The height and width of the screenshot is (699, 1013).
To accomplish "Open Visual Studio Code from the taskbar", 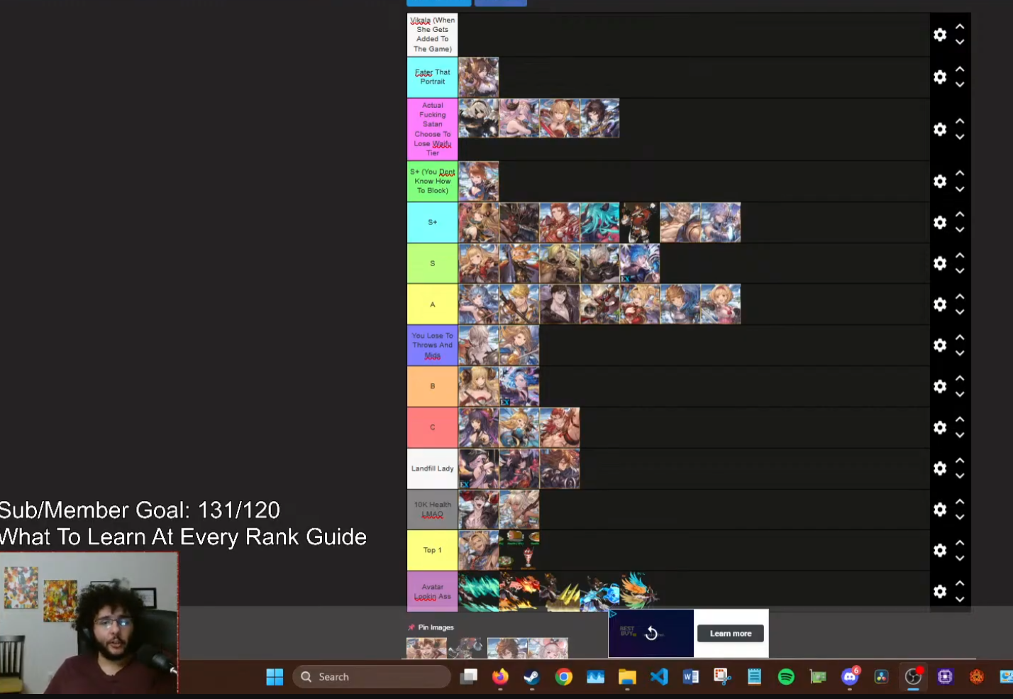I will click(x=659, y=677).
